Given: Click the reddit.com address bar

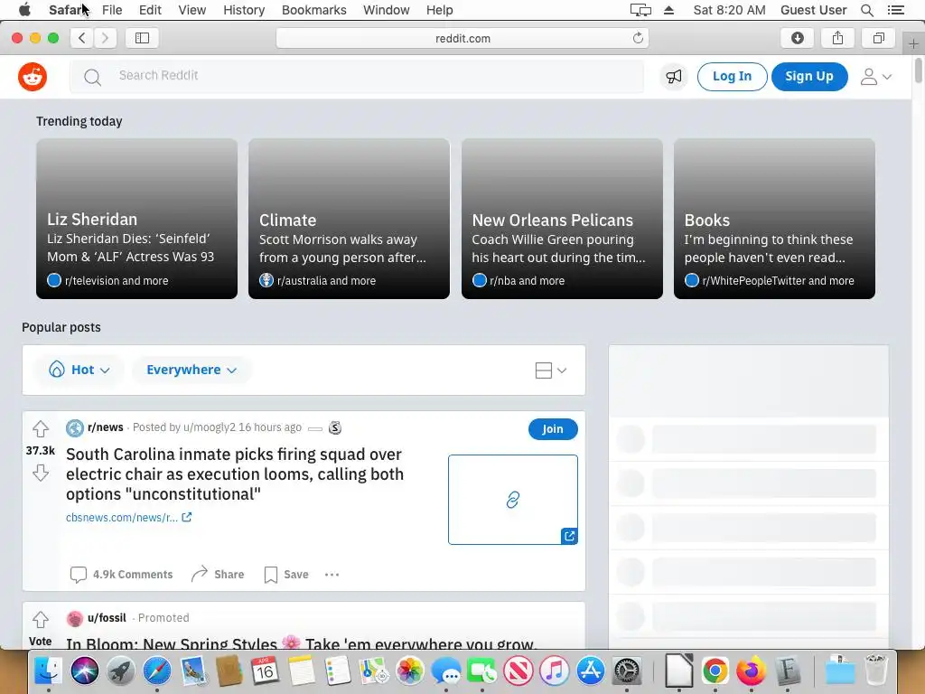Looking at the screenshot, I should point(462,38).
